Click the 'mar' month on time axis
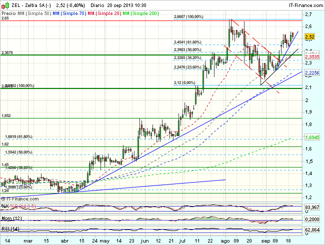This screenshot has height=245, width=325. (28, 241)
